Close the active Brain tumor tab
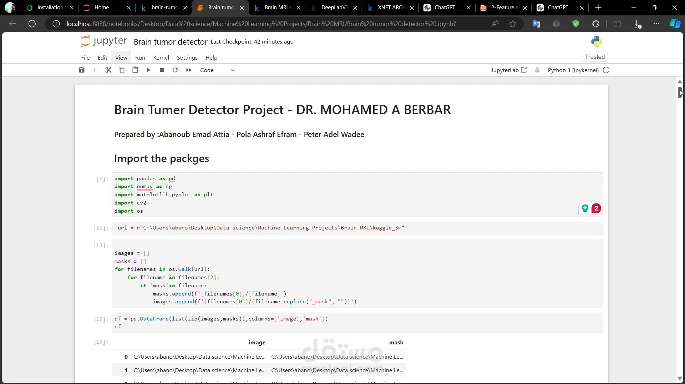This screenshot has height=384, width=685. point(242,7)
